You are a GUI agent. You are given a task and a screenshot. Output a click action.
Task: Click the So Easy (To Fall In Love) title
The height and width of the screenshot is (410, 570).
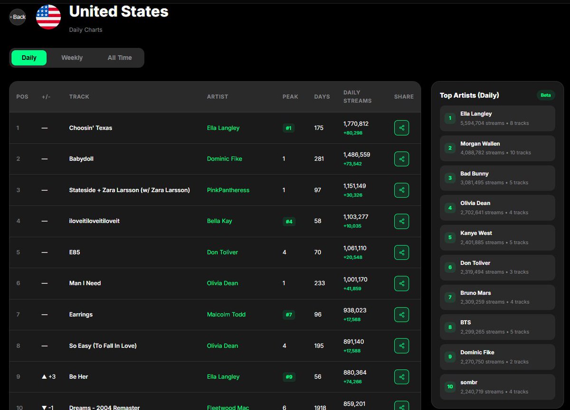[x=103, y=346]
